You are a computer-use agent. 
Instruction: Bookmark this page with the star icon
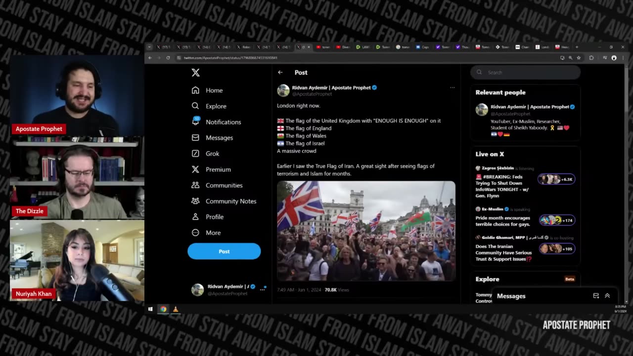point(579,58)
